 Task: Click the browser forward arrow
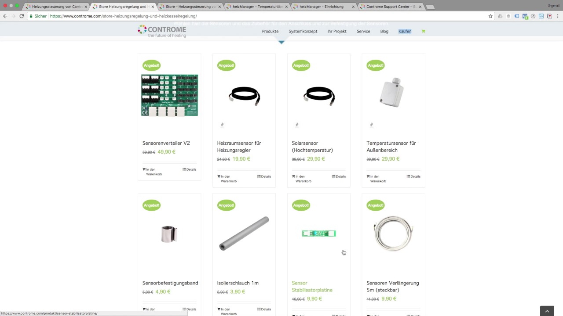[13, 16]
